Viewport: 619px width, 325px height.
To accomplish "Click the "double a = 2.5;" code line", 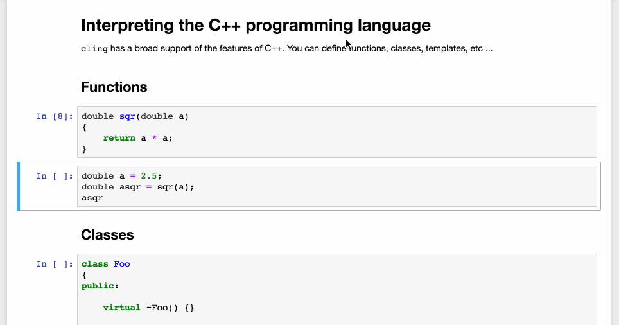I will click(121, 176).
